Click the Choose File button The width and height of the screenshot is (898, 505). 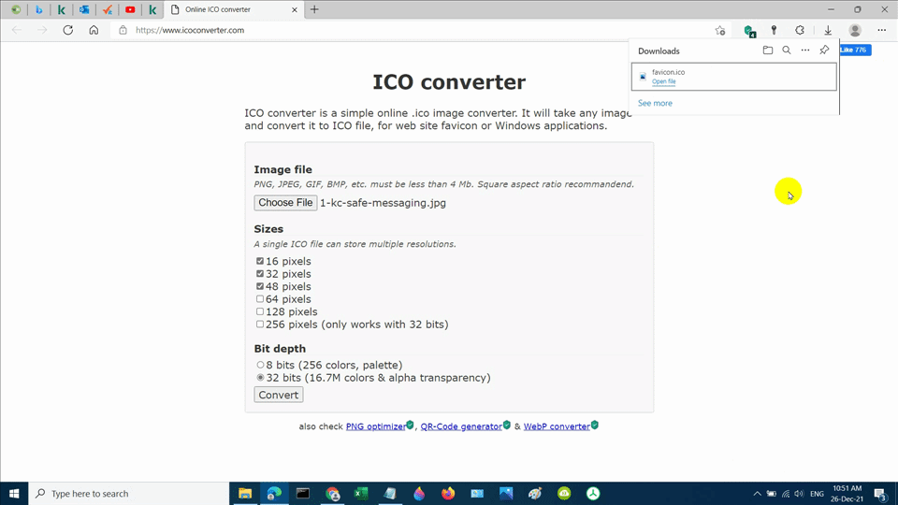(285, 203)
